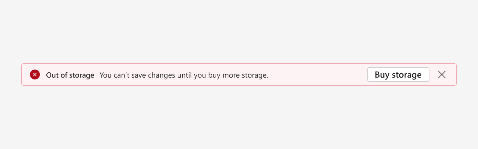Click the gray page background below the alert

pyautogui.click(x=239, y=118)
